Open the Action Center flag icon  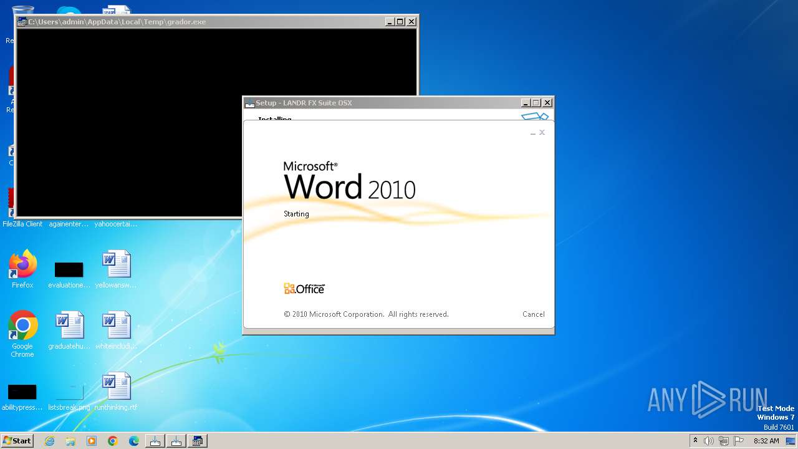[x=738, y=441]
